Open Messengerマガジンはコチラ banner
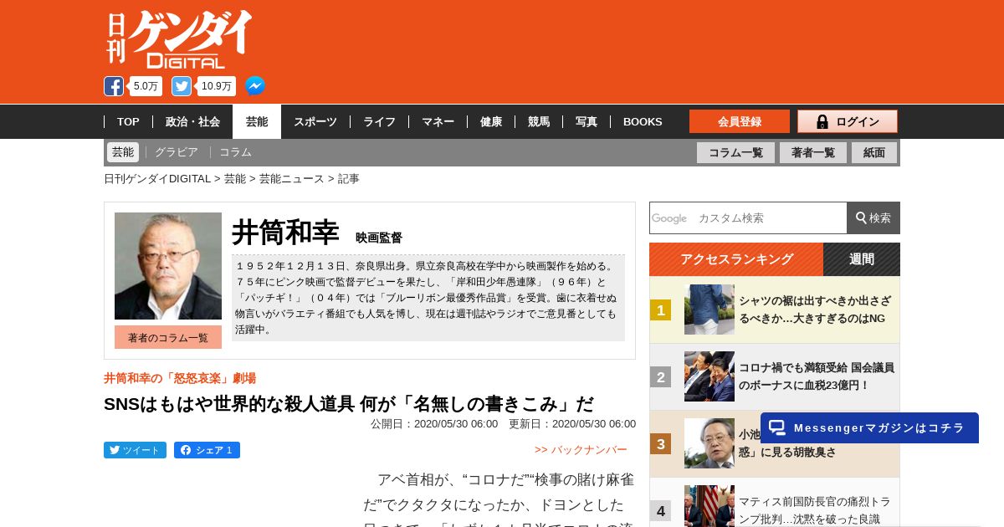This screenshot has height=527, width=1004. pyautogui.click(x=869, y=427)
